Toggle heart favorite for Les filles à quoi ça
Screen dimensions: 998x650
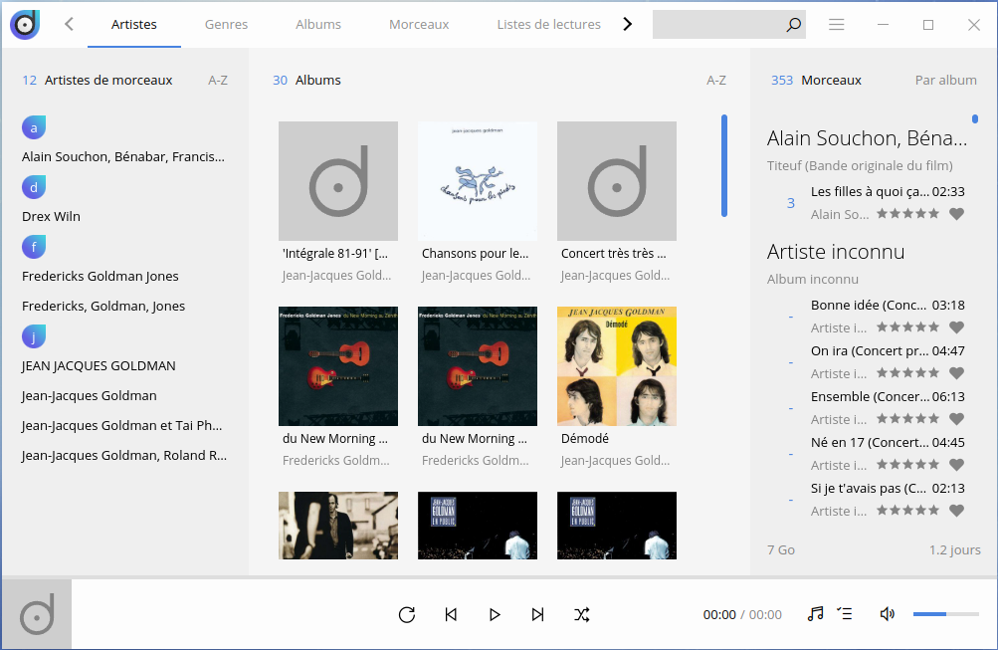point(956,214)
